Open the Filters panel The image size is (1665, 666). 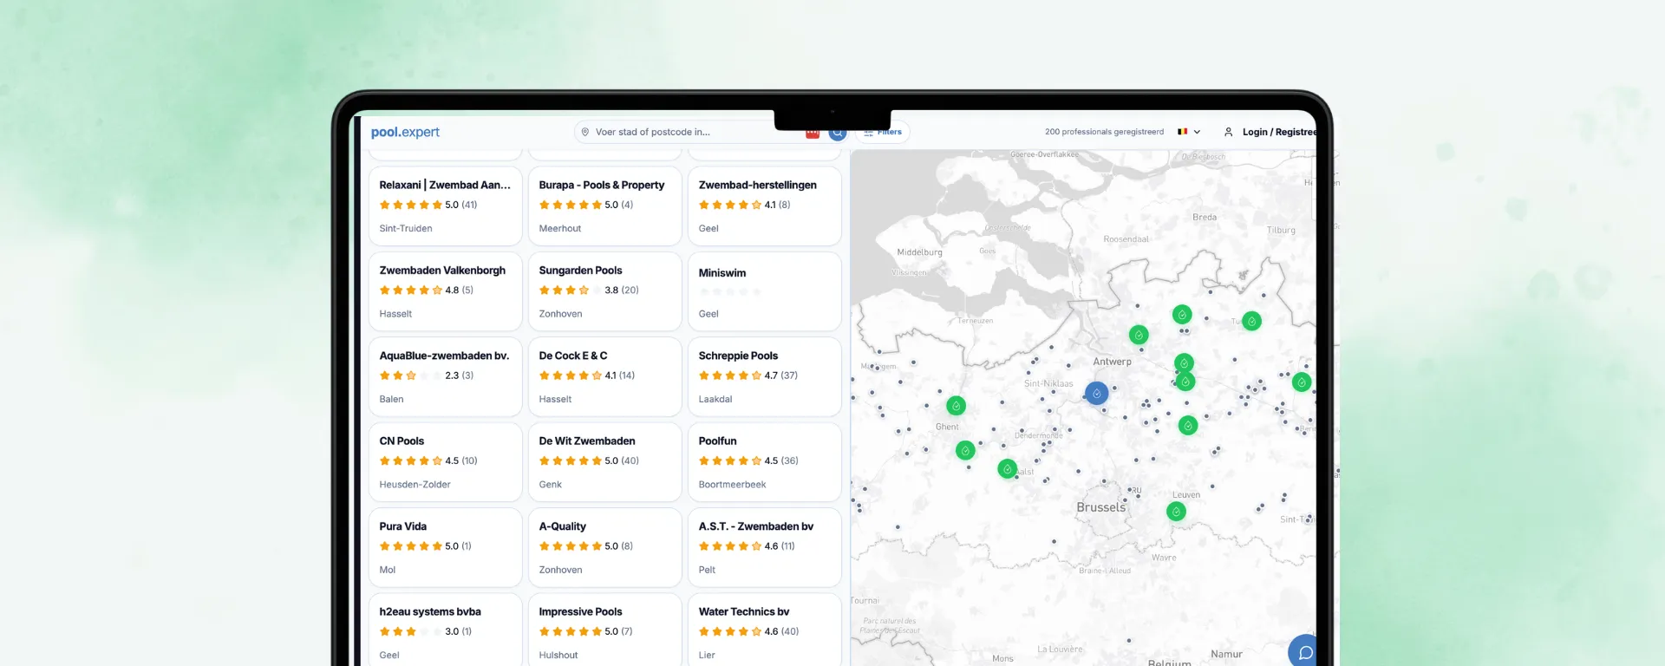(x=883, y=132)
